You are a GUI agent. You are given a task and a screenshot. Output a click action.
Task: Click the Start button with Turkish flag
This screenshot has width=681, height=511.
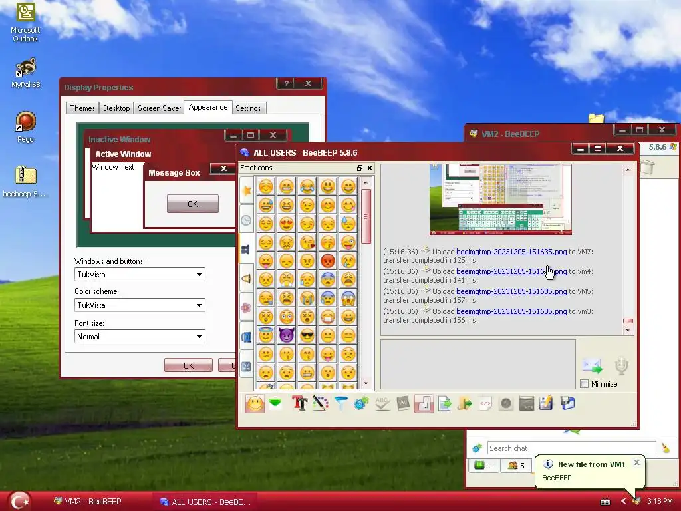(19, 500)
